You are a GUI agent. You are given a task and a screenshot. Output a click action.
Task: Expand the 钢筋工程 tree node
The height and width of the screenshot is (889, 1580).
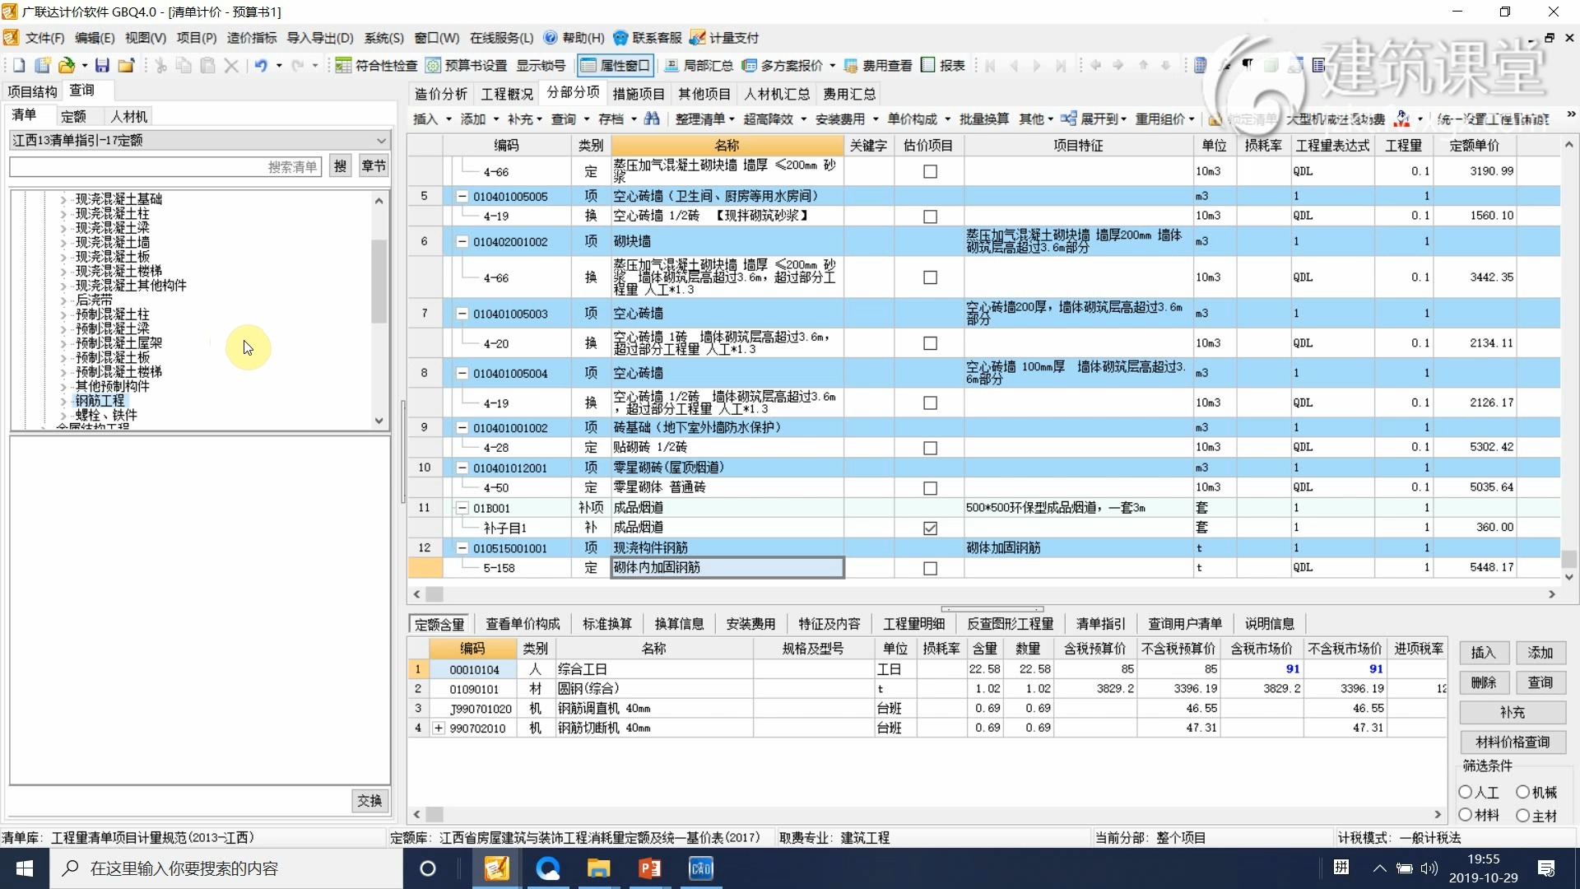(63, 401)
